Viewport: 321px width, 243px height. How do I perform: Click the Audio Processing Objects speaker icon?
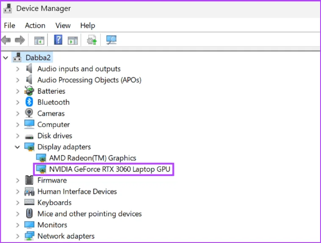pos(29,79)
